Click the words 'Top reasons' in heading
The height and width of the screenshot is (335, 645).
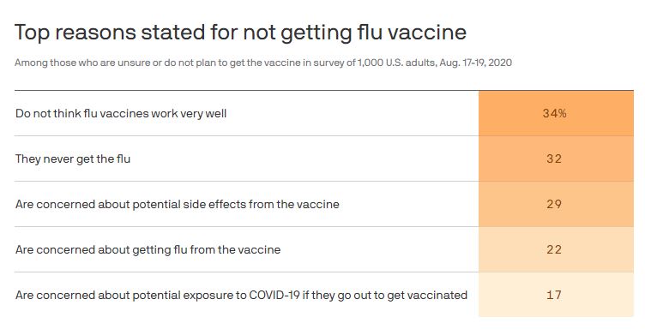(x=75, y=33)
